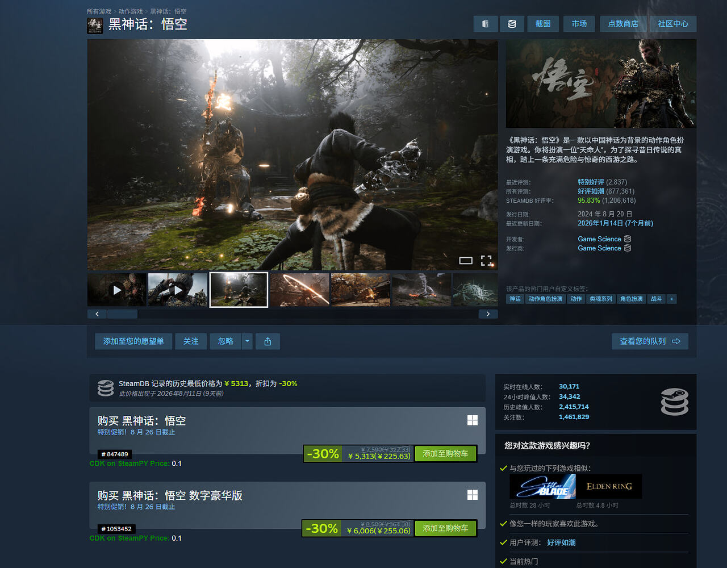Image resolution: width=727 pixels, height=568 pixels.
Task: Open the 截图 (screenshots) button
Action: tap(543, 24)
